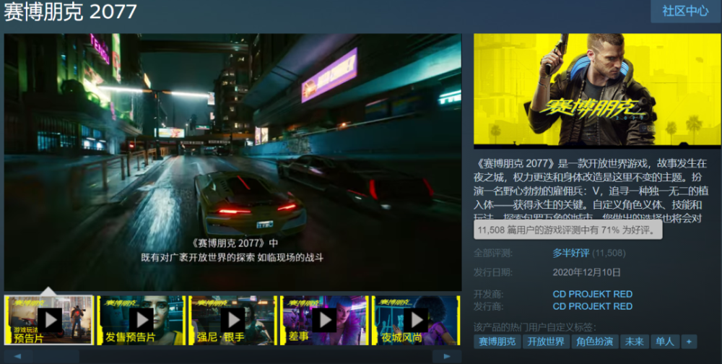This screenshot has height=364, width=722.
Task: Play the 强尼·银手 video thumbnail
Action: pyautogui.click(x=232, y=320)
